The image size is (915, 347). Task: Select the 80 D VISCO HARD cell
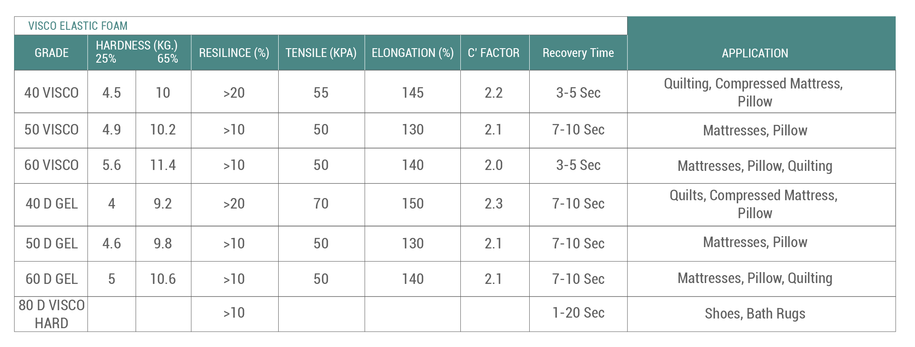[51, 314]
